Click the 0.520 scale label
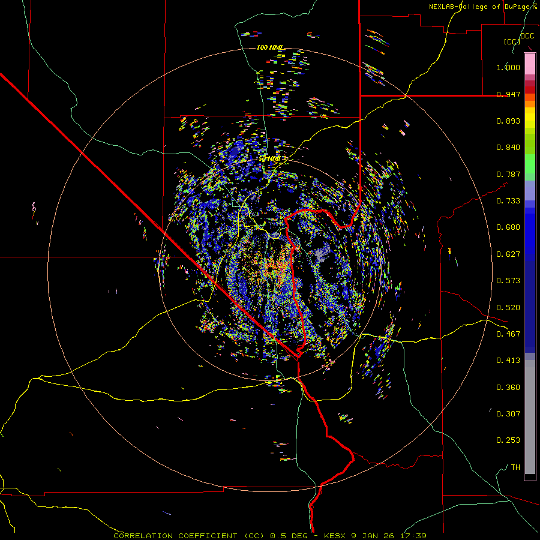This screenshot has height=540, width=540. click(x=508, y=308)
